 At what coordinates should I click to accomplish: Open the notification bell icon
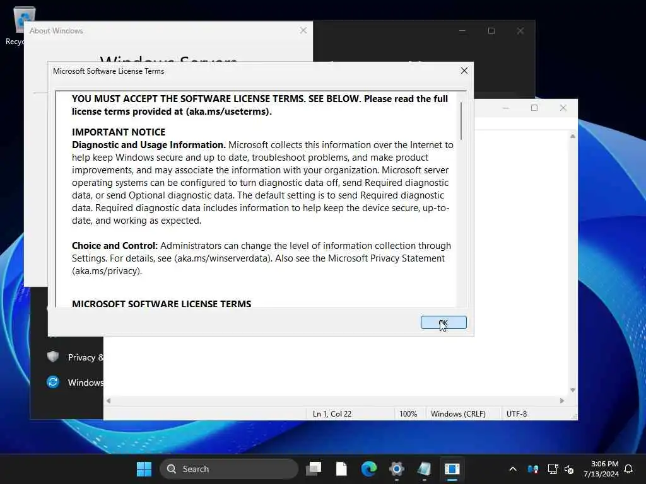628,469
